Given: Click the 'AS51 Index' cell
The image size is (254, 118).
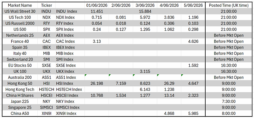Looking at the screenshot, I should point(70,77).
